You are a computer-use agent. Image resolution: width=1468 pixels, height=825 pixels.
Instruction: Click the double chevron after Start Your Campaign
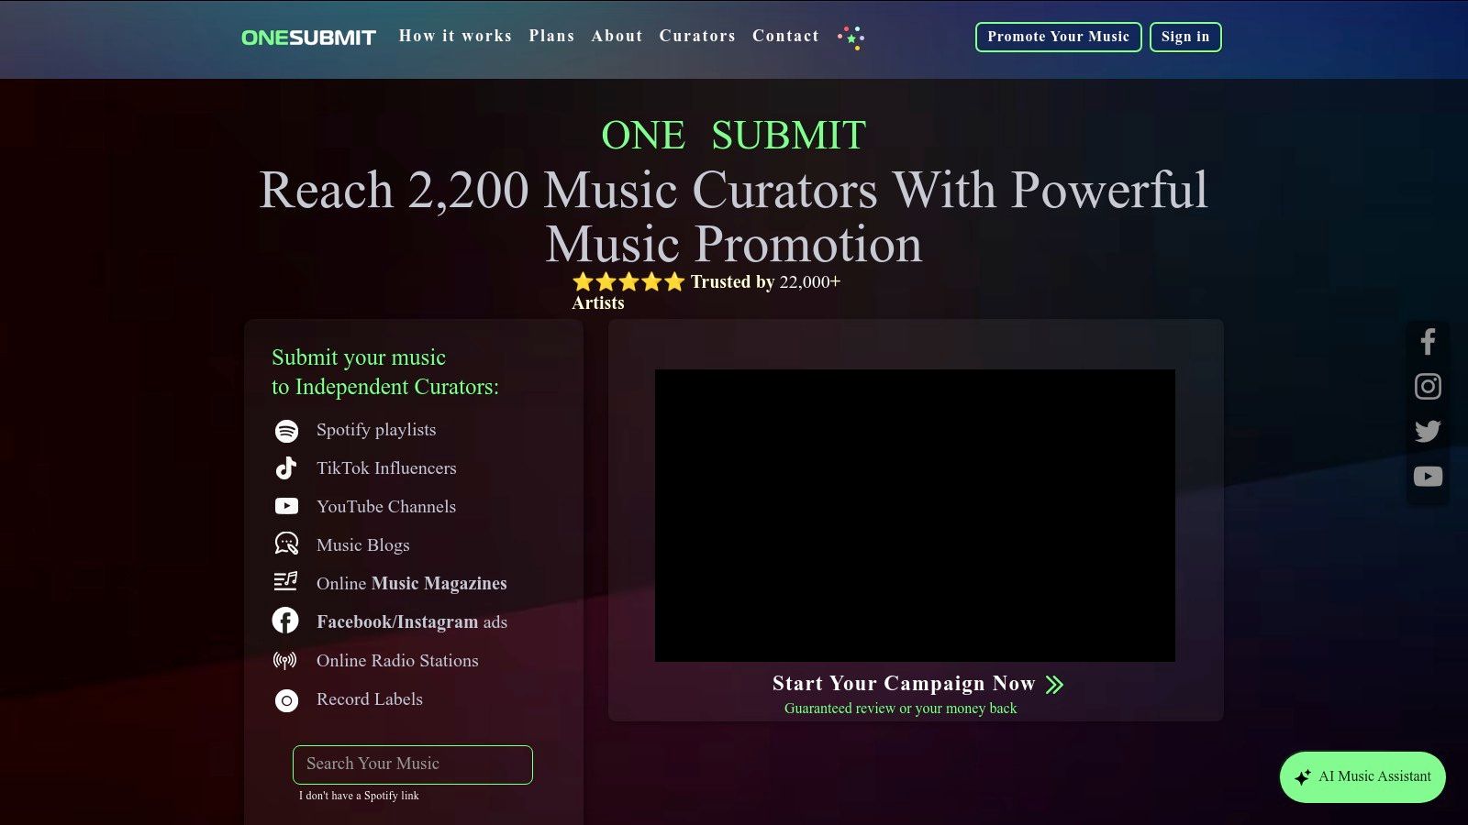click(x=1055, y=685)
